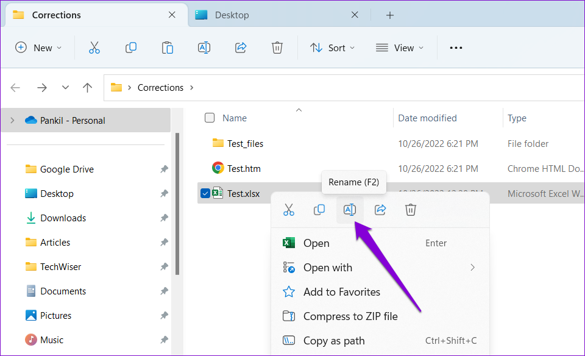This screenshot has width=585, height=356.
Task: Open Pictures in sidebar
Action: pos(55,316)
